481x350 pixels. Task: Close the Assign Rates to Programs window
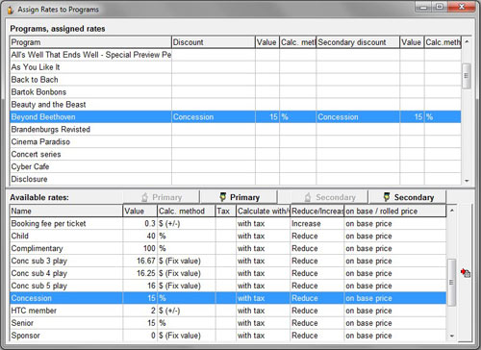click(x=461, y=7)
